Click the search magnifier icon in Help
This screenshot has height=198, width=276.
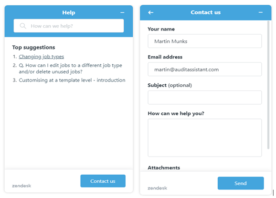(23, 26)
